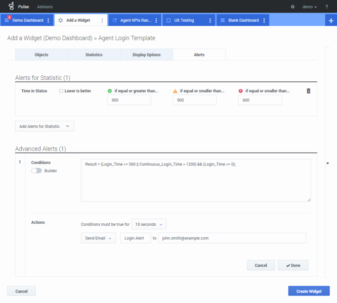Open the demo user account menu

coord(310,7)
